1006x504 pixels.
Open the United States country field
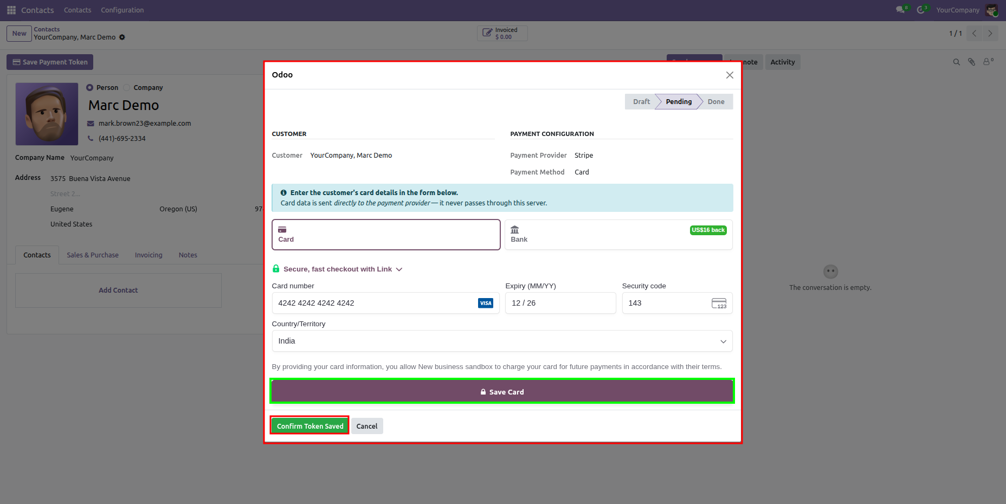pos(72,224)
